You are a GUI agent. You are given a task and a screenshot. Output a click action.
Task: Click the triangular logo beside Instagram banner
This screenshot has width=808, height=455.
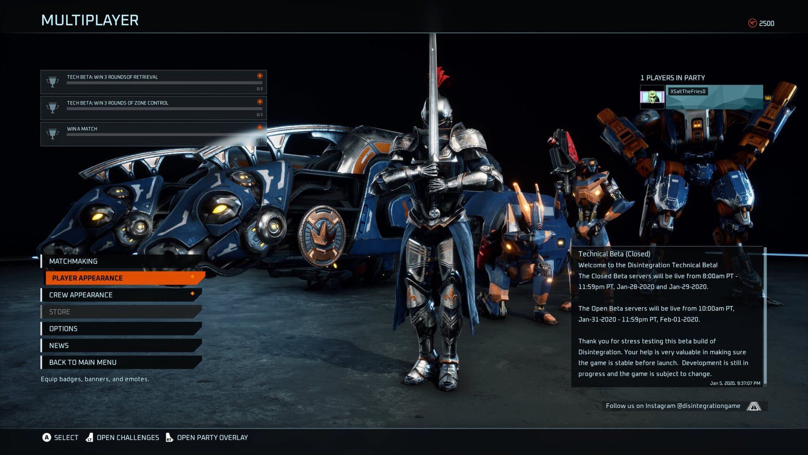pos(754,406)
